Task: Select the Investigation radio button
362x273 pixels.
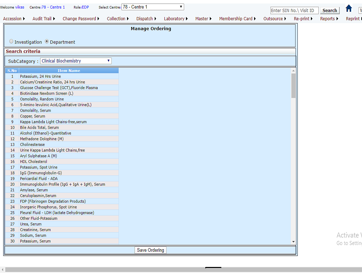Action: click(x=11, y=41)
